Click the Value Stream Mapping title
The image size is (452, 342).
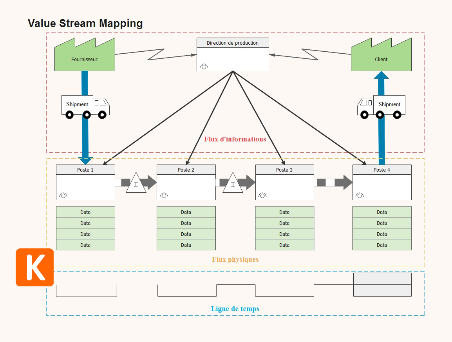tap(85, 24)
